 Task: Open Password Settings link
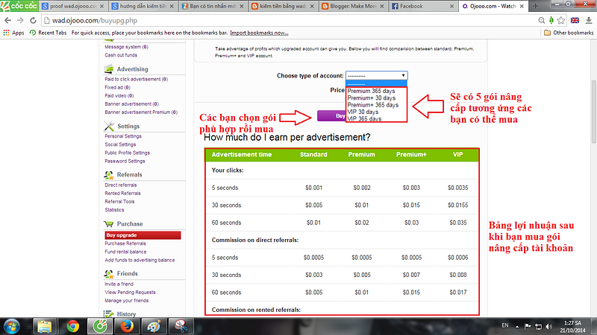125,162
